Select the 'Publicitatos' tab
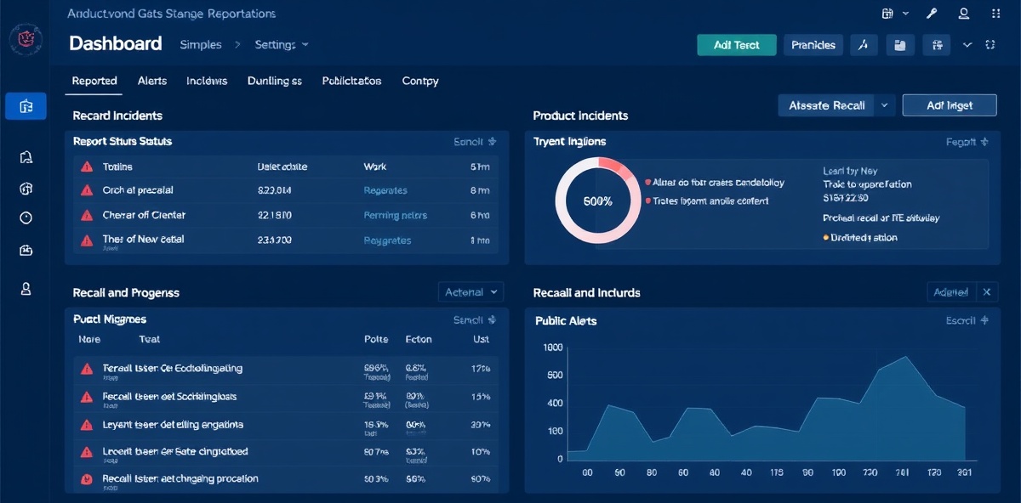 pos(351,81)
